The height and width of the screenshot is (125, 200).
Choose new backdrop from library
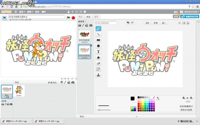tap(80, 25)
